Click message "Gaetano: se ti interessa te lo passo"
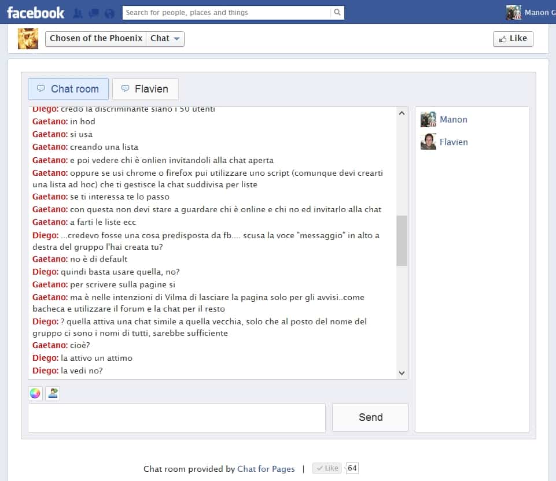Image resolution: width=556 pixels, height=481 pixels. (101, 197)
